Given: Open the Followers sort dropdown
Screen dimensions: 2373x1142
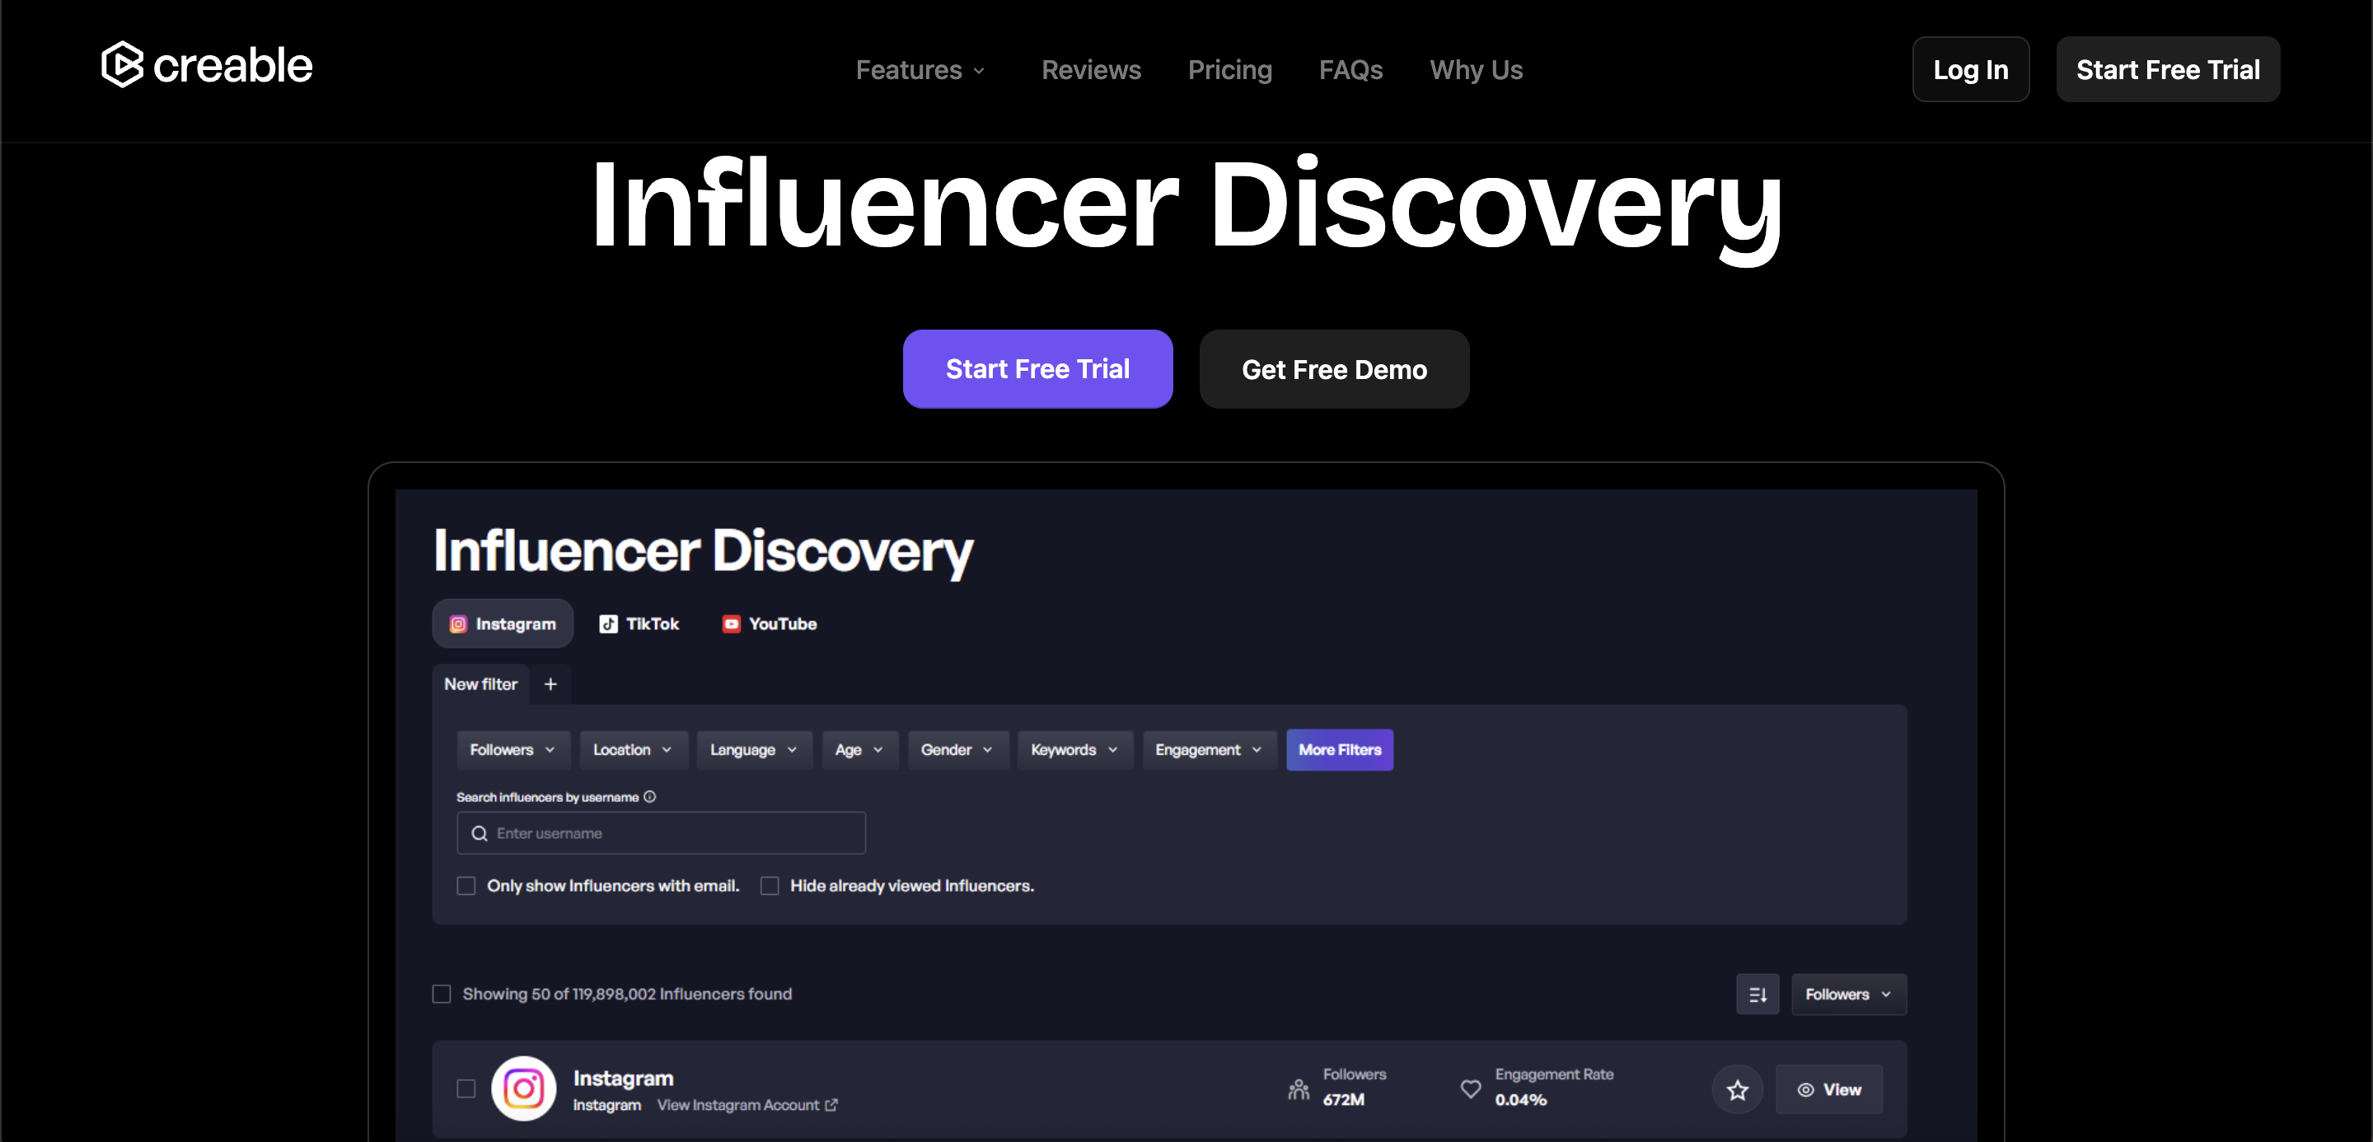Looking at the screenshot, I should (1848, 995).
